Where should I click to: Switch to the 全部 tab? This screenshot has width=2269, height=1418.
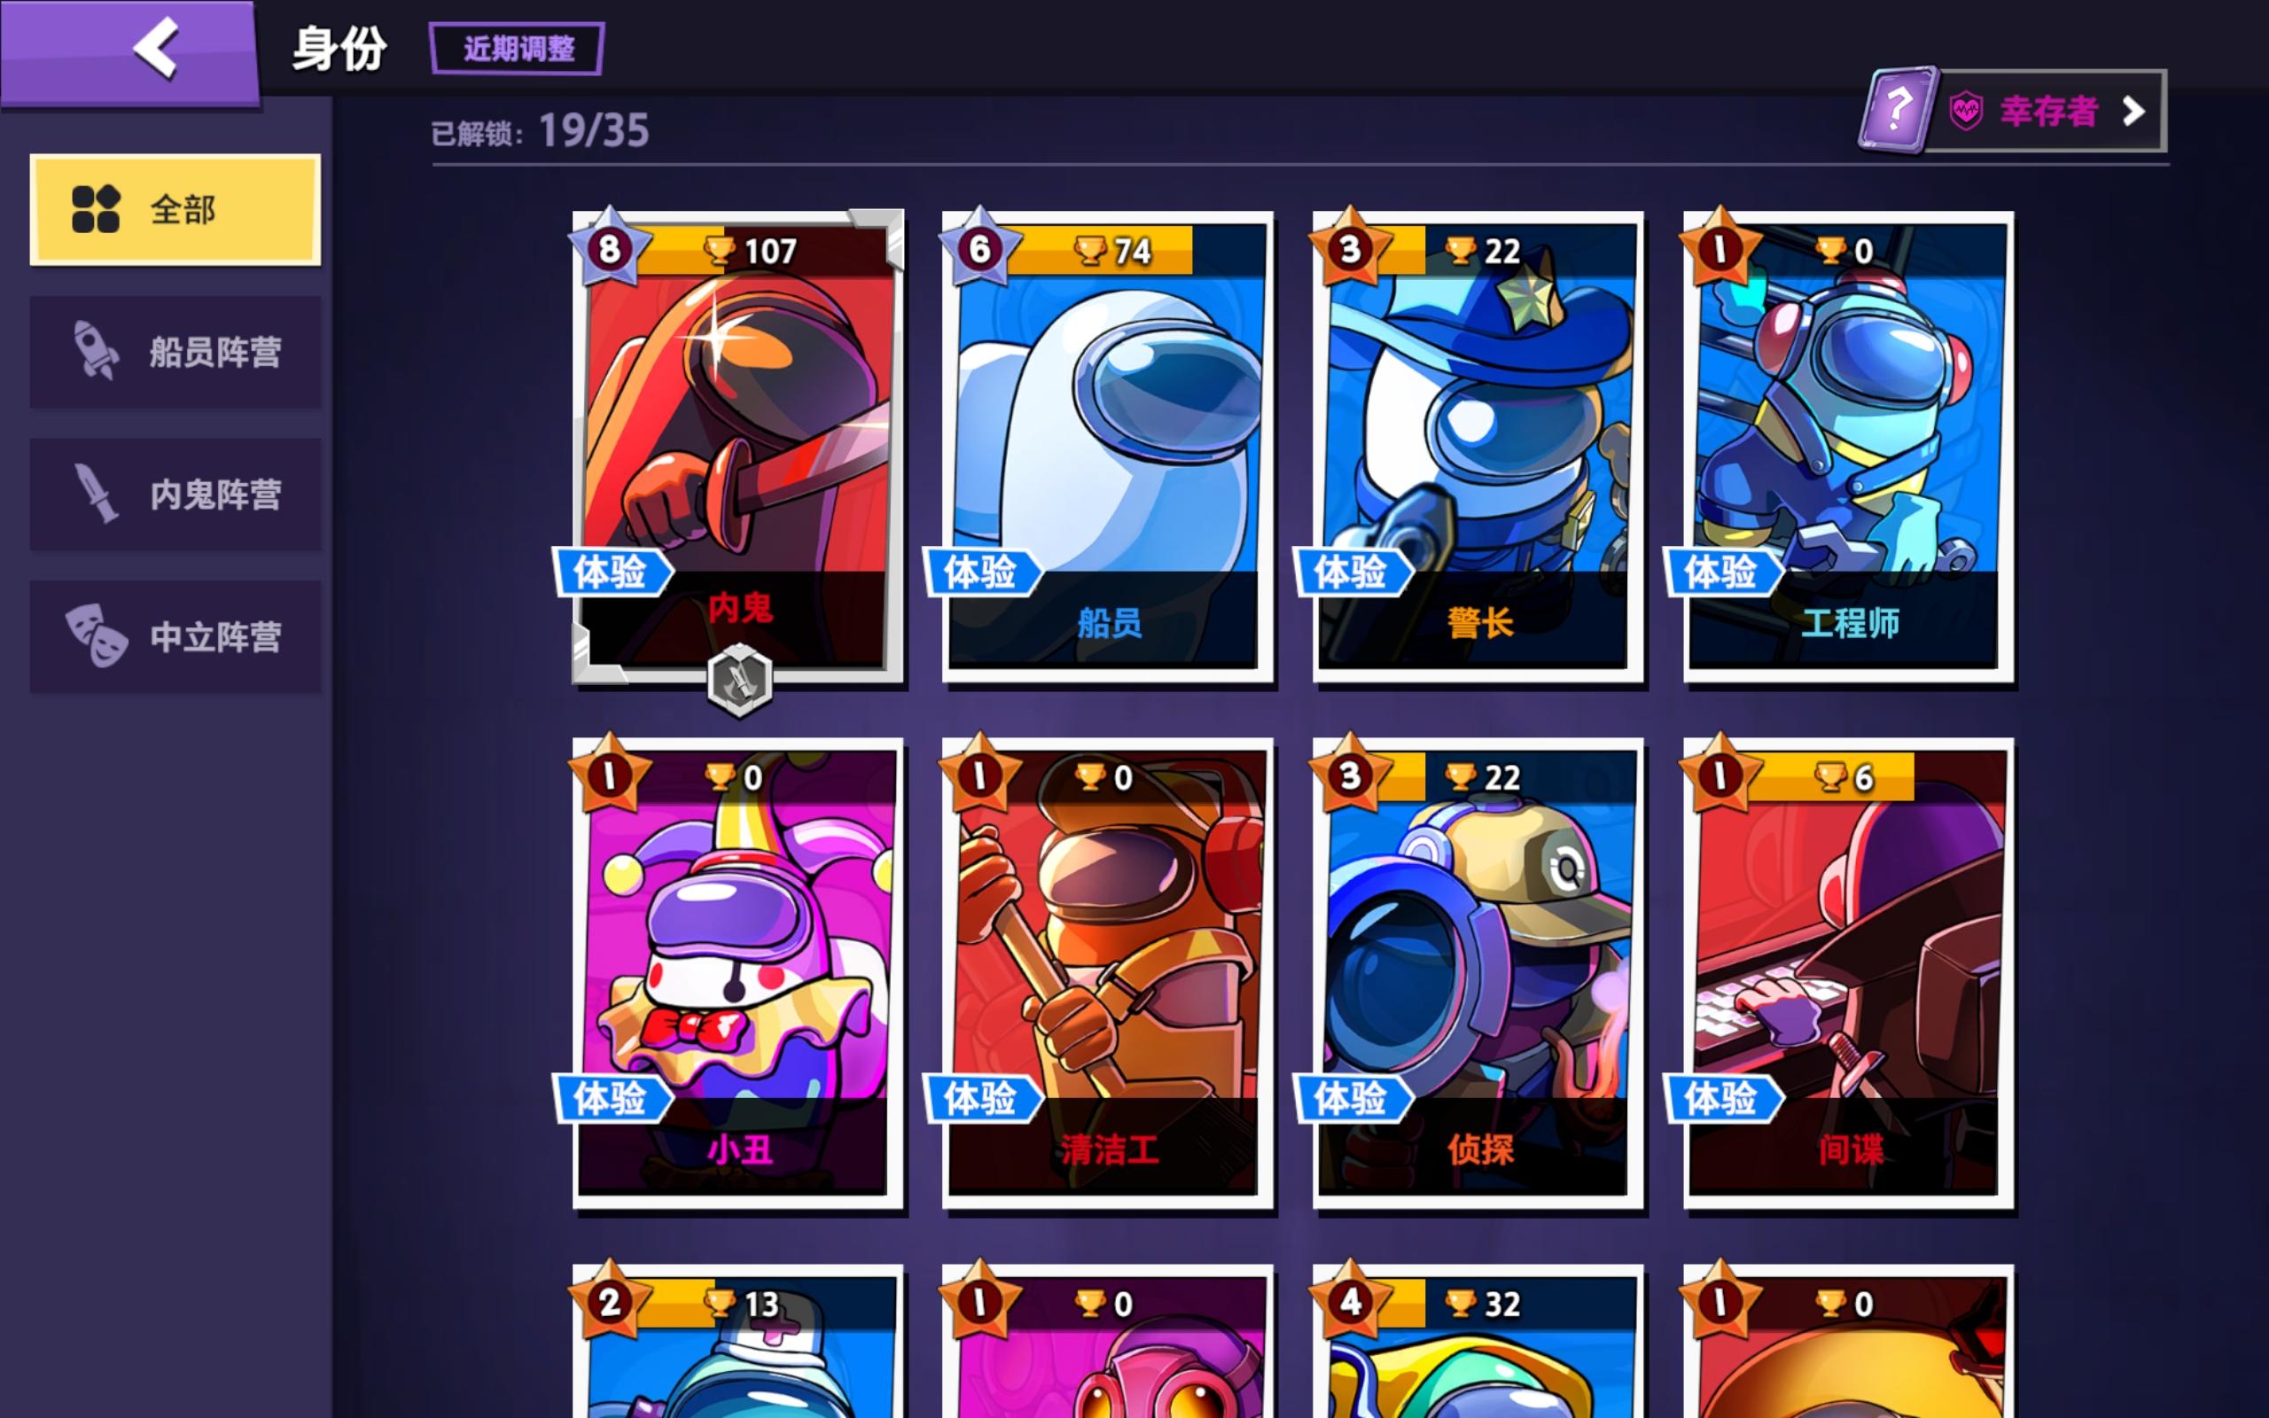click(x=175, y=209)
